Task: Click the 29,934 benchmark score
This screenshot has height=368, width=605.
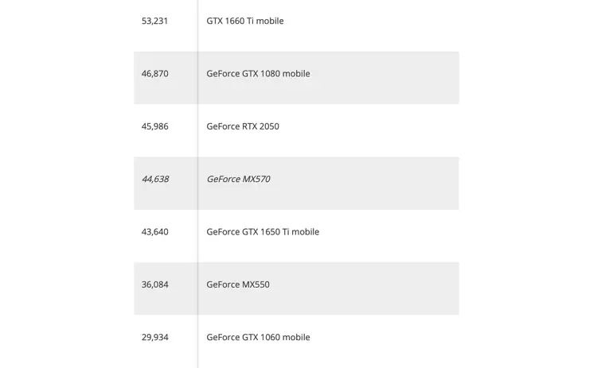Action: (x=154, y=338)
